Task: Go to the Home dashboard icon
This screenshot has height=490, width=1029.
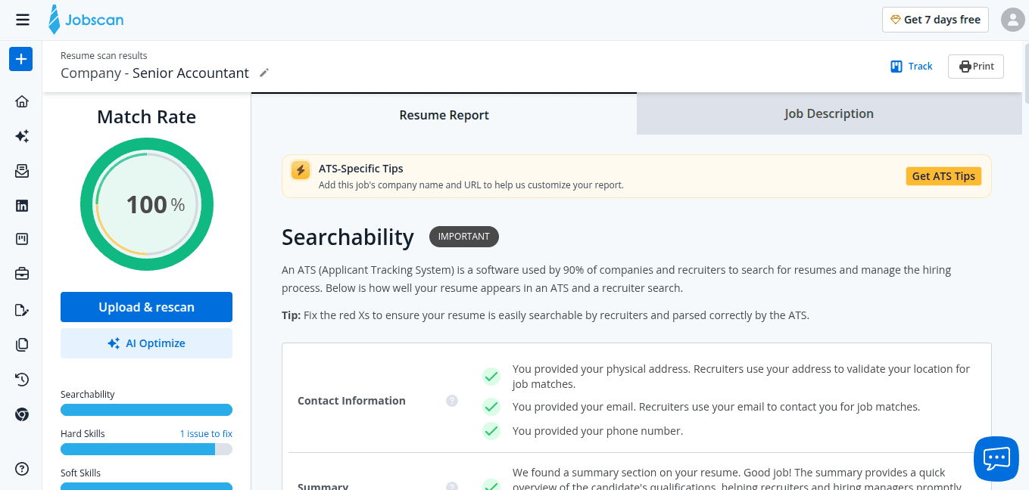Action: [22, 101]
